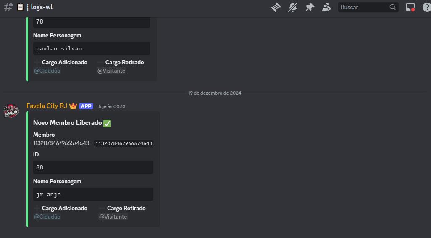The image size is (431, 238).
Task: Click the @Visitante role mention under jr anjo
Action: click(113, 217)
